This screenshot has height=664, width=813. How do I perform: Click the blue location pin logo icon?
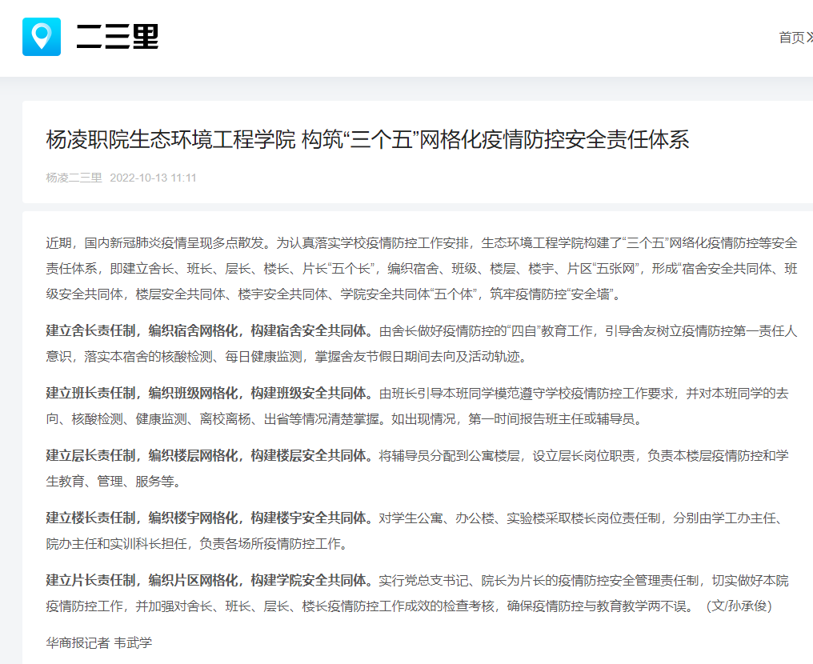[x=42, y=37]
